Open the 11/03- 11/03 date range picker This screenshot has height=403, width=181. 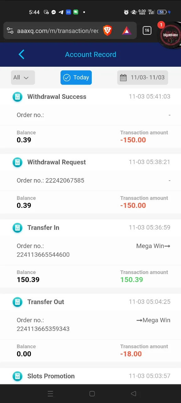143,77
